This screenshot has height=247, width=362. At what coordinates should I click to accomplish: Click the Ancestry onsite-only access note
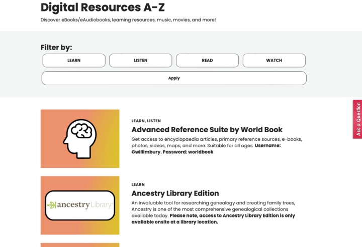pyautogui.click(x=213, y=219)
